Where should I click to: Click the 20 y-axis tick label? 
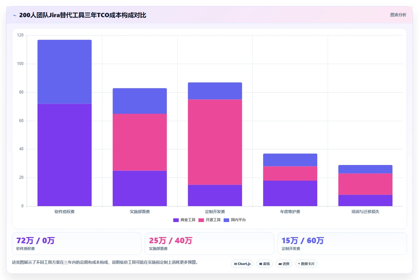click(21, 178)
